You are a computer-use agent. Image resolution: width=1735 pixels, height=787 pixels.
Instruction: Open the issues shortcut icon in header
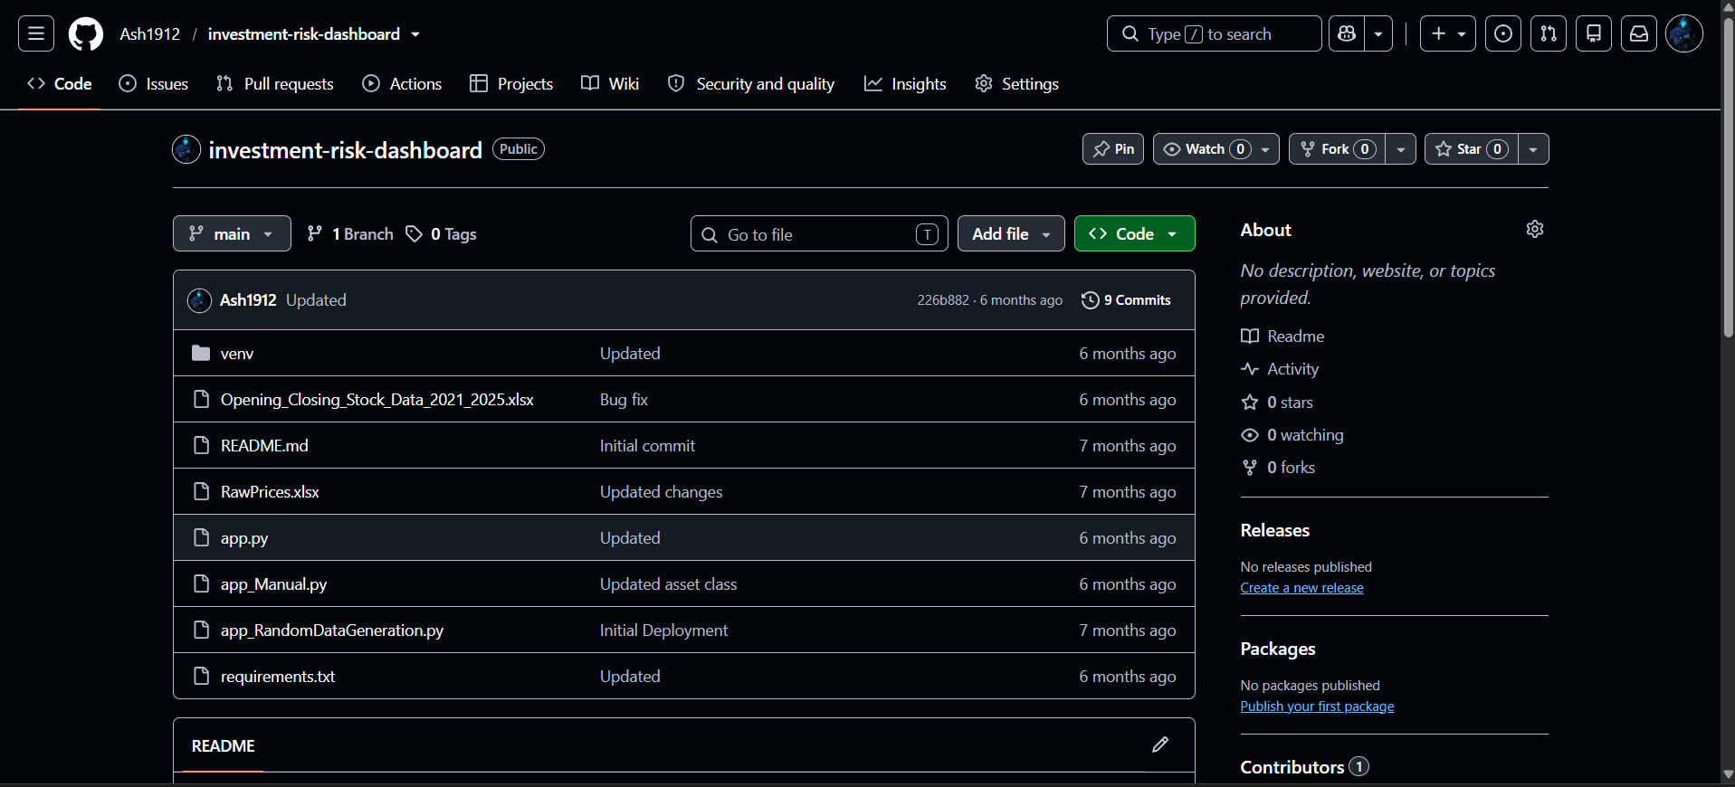pos(1503,34)
